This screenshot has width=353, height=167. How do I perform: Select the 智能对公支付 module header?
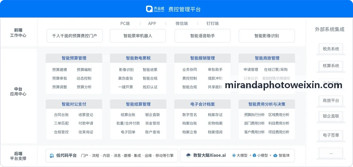click(74, 104)
